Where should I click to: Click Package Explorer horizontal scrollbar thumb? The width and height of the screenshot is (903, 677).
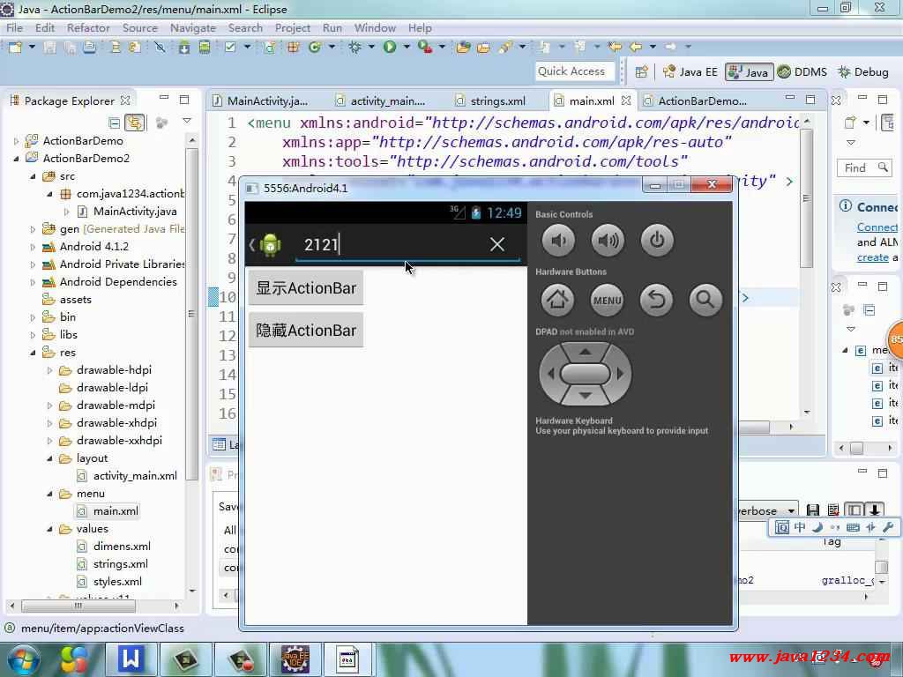78,606
